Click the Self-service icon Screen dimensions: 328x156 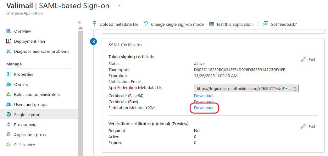point(8,144)
